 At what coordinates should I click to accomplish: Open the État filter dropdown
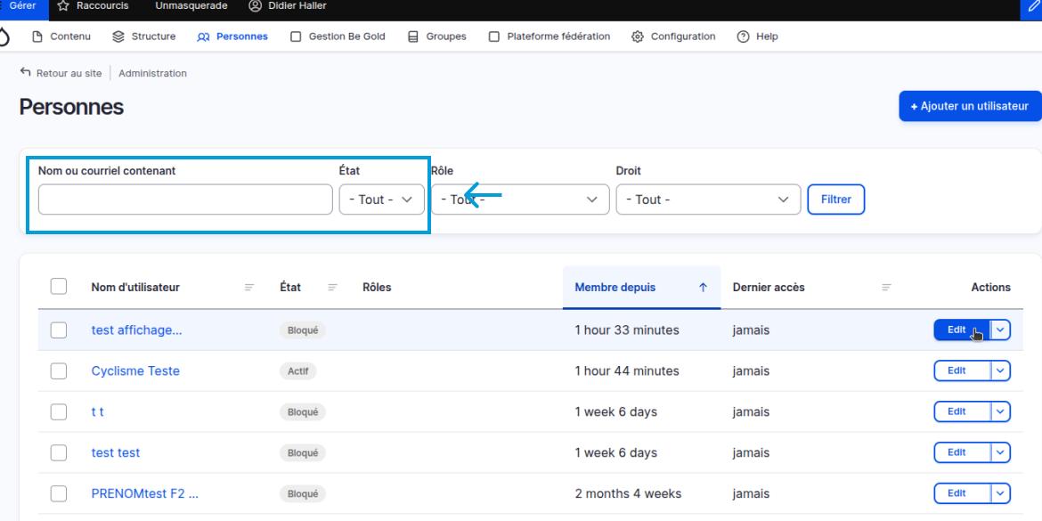(x=381, y=199)
